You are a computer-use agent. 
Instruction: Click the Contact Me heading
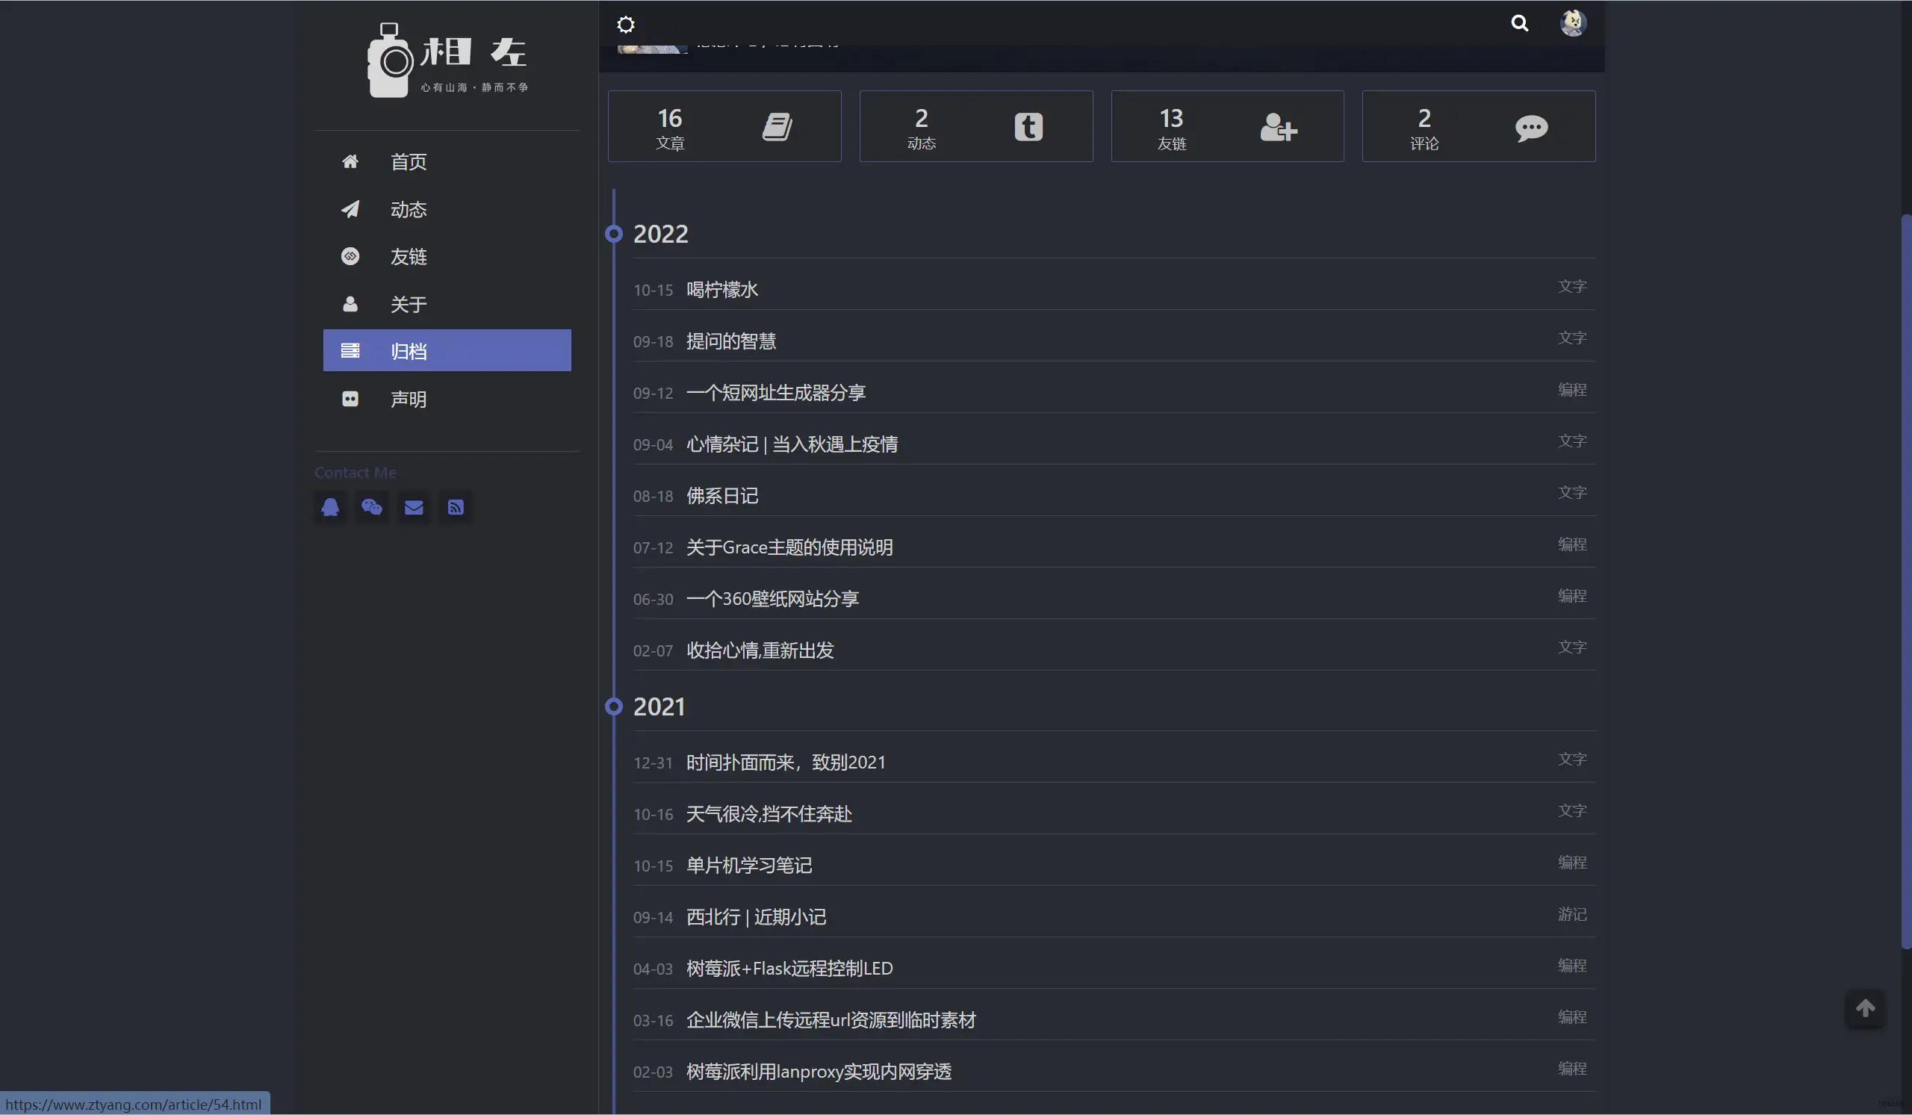[x=355, y=473]
